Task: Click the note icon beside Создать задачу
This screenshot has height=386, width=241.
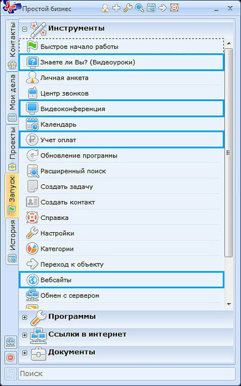Action: coord(32,186)
